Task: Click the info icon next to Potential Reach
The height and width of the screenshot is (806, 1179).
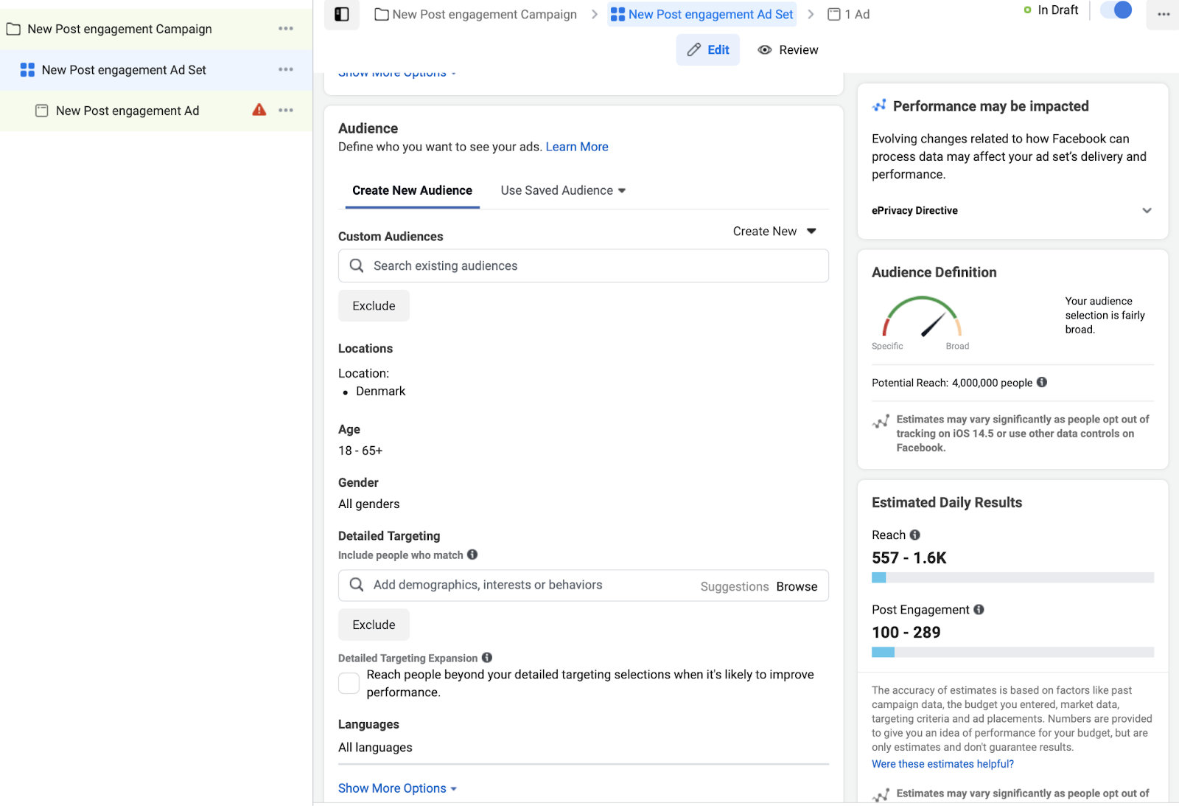Action: [x=1041, y=383]
